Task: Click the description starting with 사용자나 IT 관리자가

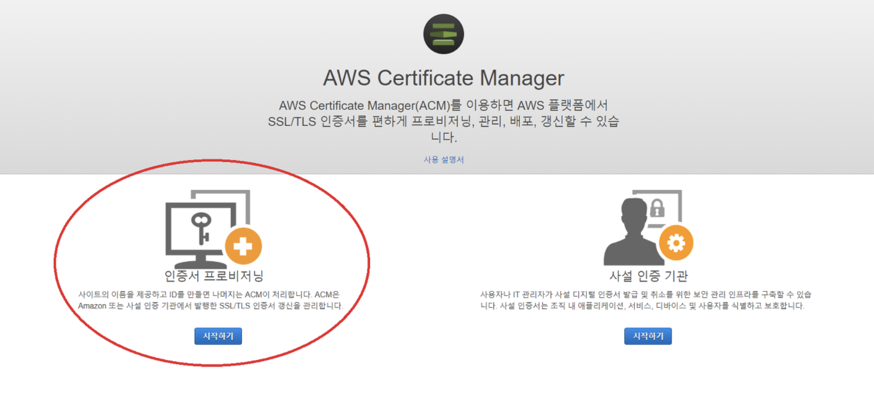Action: [645, 300]
